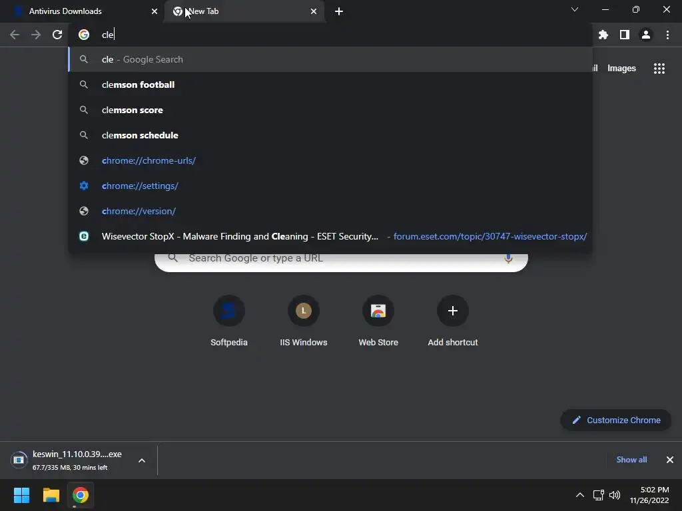Open the Softpedia shortcut
682x511 pixels.
(229, 321)
